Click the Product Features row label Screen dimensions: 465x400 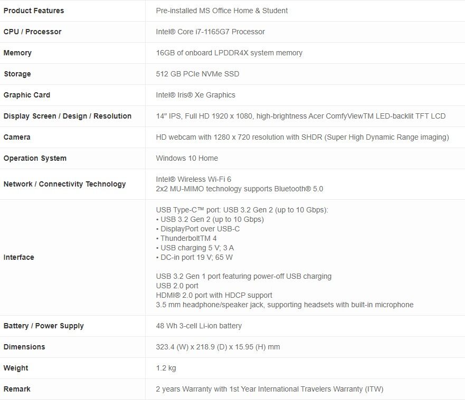coord(33,11)
